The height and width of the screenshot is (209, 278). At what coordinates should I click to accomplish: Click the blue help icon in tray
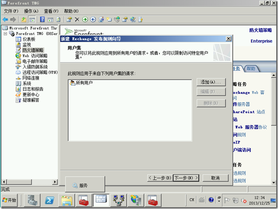coord(211,200)
